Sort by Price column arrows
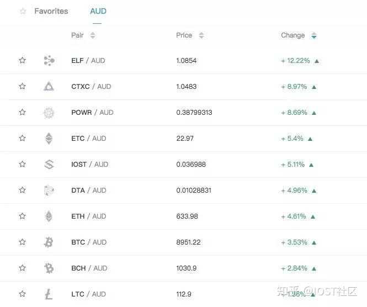This screenshot has width=367, height=307. click(201, 35)
